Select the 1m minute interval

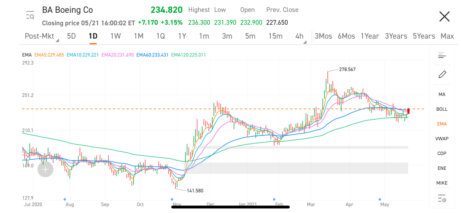204,36
